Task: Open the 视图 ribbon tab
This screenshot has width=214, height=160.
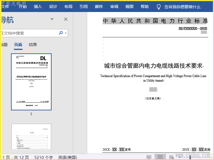Action: pos(129,6)
